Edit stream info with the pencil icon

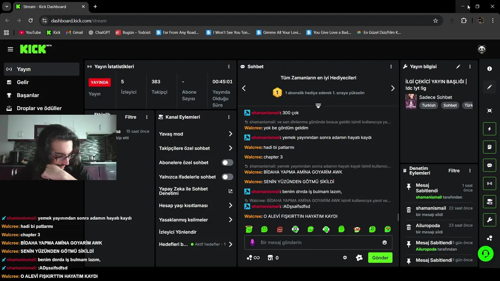pos(458,67)
